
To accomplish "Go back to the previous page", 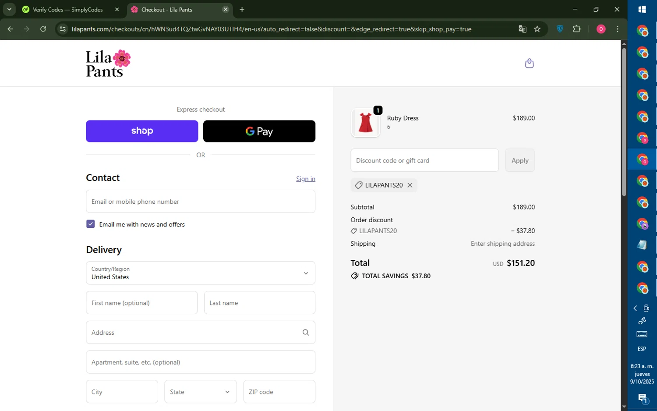I will point(11,29).
